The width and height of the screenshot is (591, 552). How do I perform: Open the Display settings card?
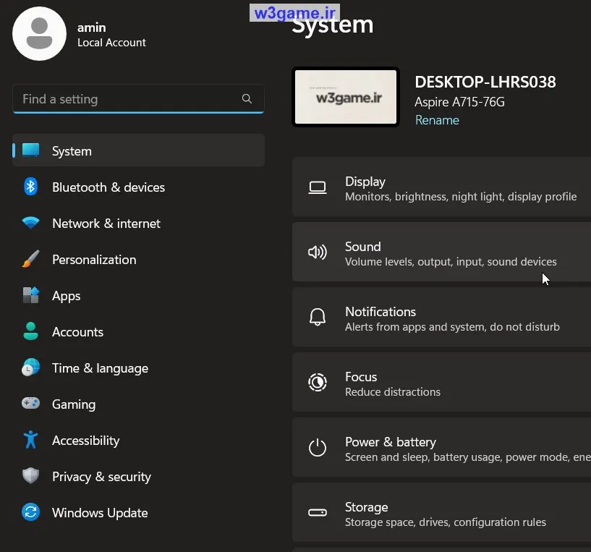click(441, 187)
